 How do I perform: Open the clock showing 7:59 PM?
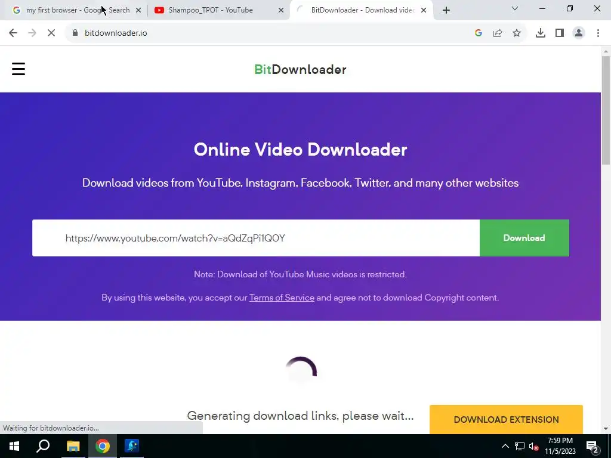pyautogui.click(x=560, y=446)
